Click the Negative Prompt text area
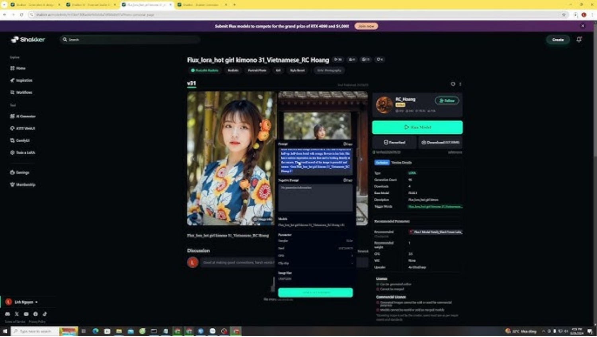Viewport: 597px width, 337px height. [x=315, y=198]
